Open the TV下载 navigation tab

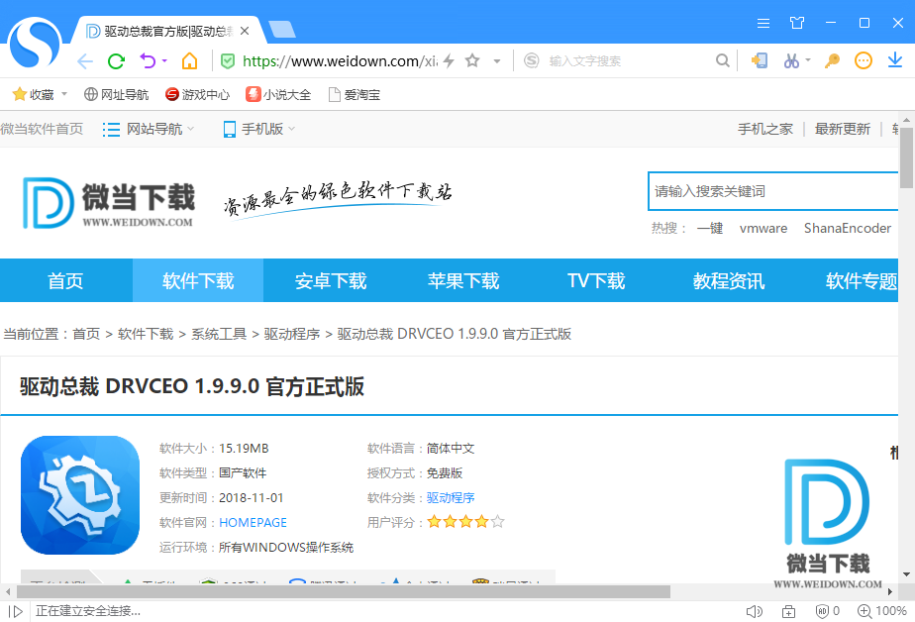pyautogui.click(x=596, y=280)
